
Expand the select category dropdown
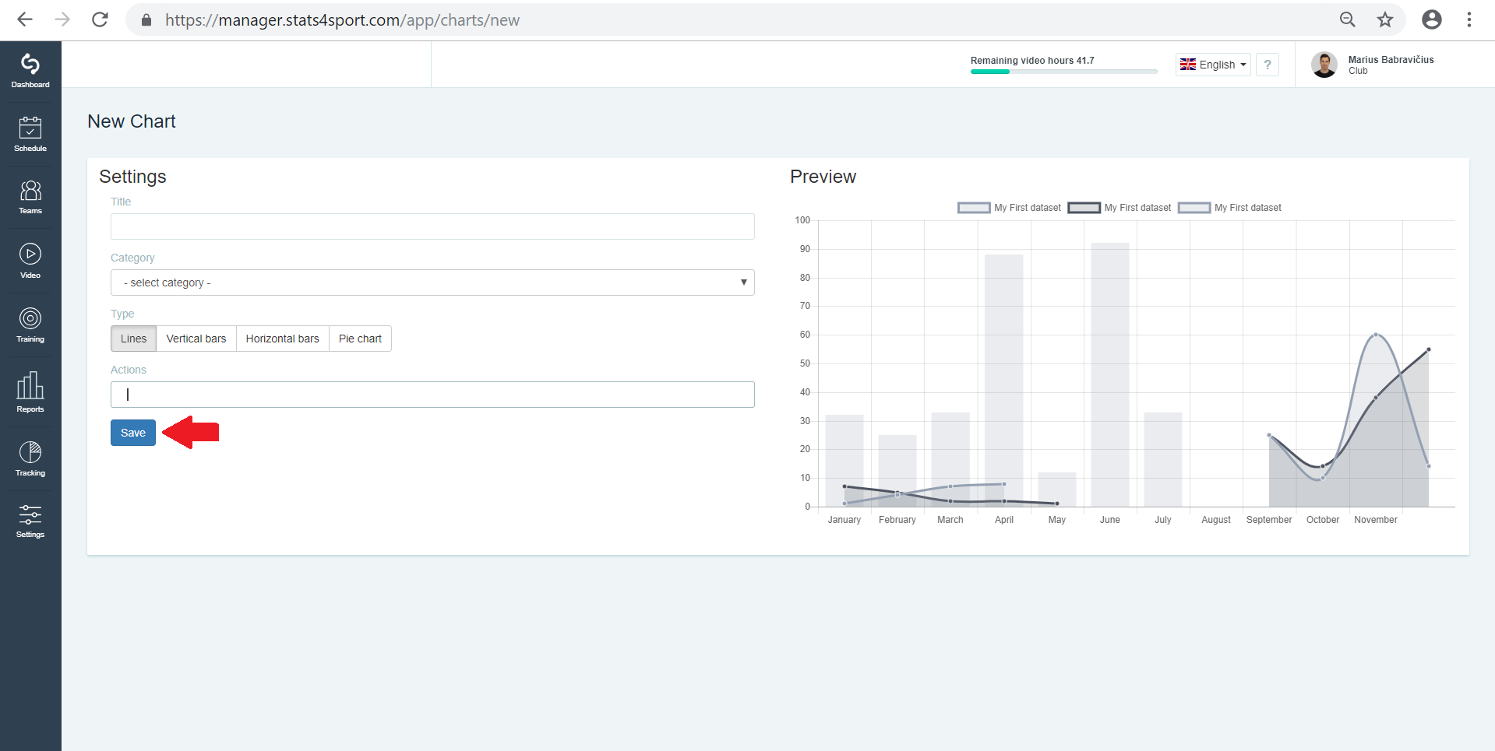432,283
